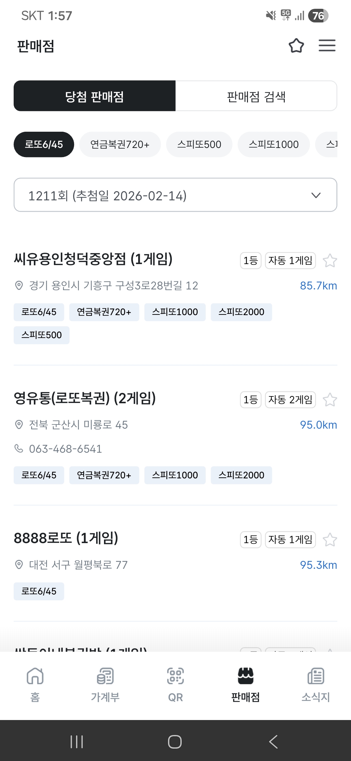The image size is (351, 761).
Task: Select the 당첨 판매점 tab
Action: 95,96
